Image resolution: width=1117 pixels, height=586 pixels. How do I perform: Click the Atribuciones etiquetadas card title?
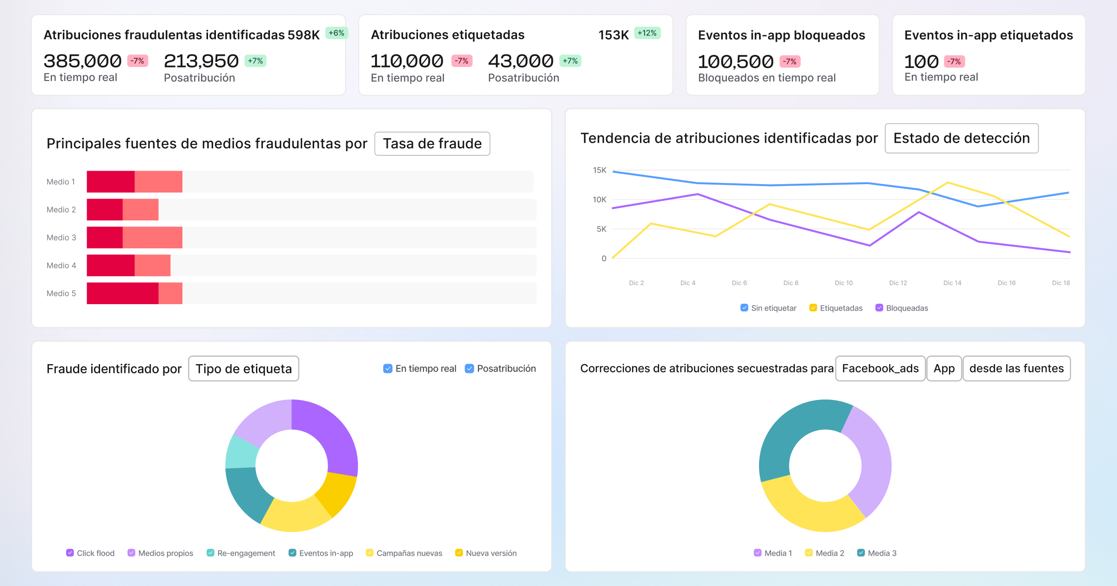point(448,35)
